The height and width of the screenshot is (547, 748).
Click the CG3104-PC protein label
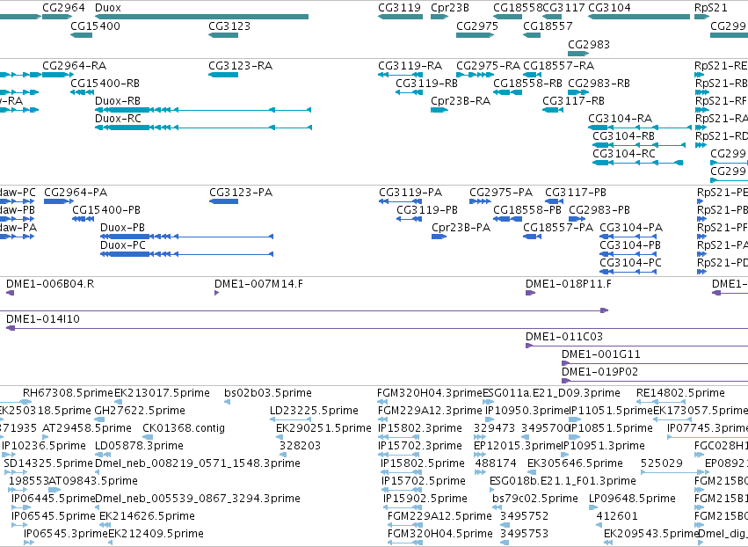(630, 263)
